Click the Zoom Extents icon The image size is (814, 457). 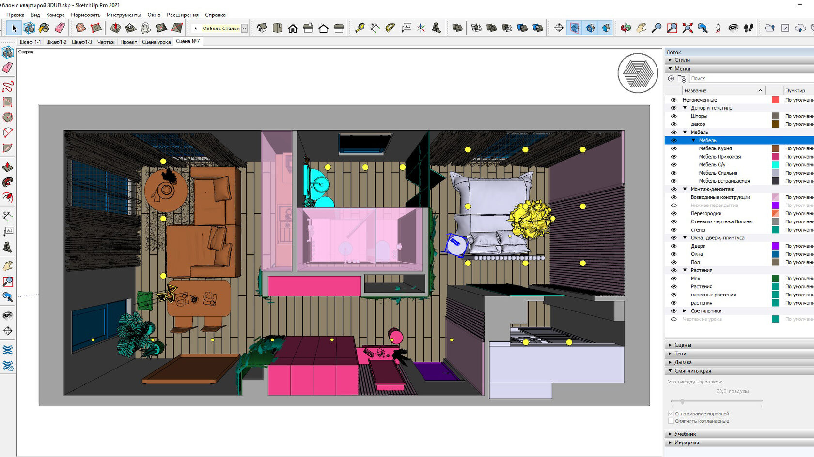coord(688,28)
